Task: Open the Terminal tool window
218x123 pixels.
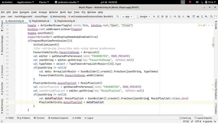Action: click(x=39, y=118)
